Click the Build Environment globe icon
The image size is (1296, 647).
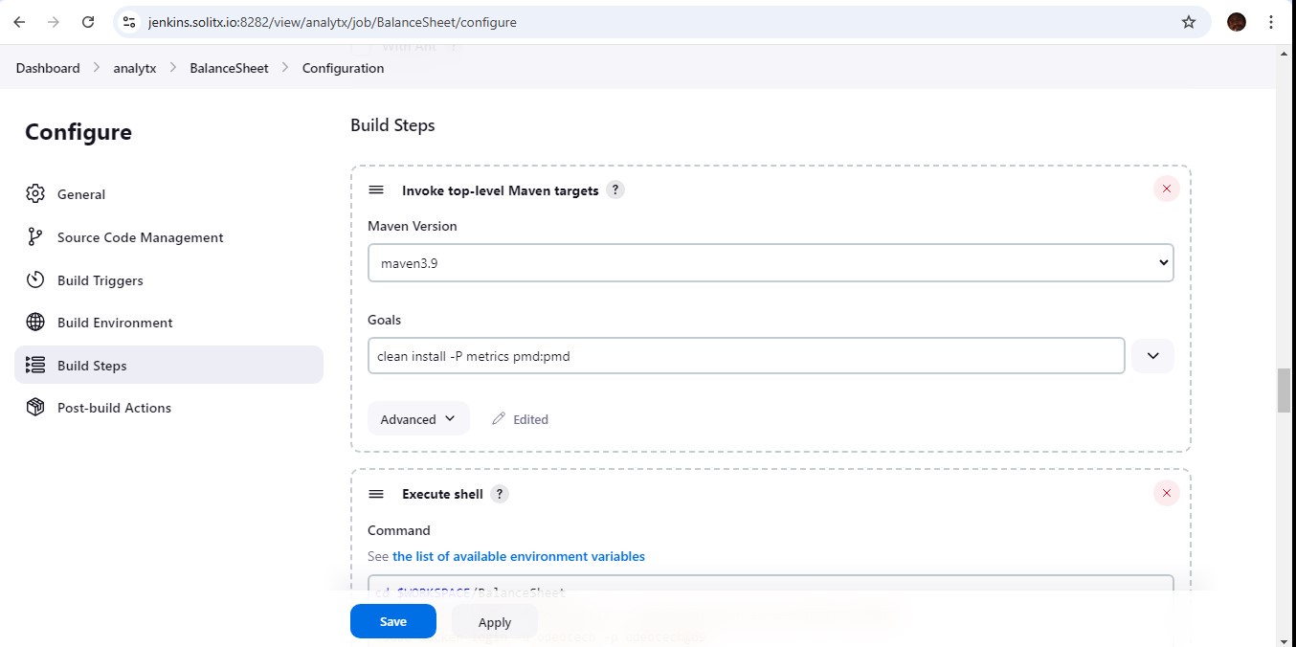coord(35,323)
